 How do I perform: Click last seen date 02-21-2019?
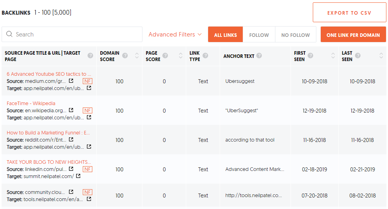tap(362, 169)
